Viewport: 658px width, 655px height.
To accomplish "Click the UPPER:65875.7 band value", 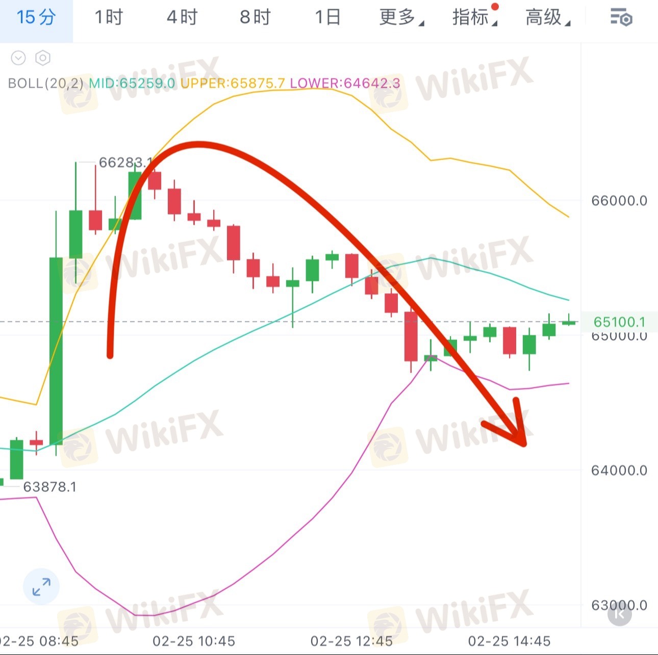I will (233, 83).
